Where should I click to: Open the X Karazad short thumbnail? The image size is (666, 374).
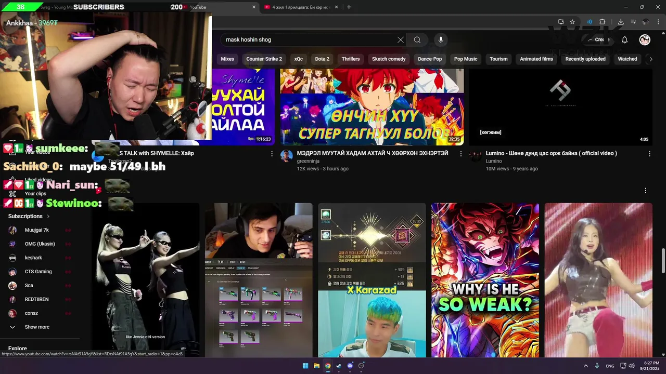coord(372,280)
